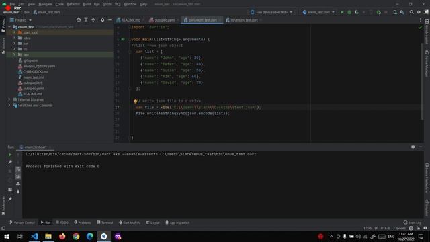Open TODO tool window
The width and height of the screenshot is (430, 242).
(62, 223)
